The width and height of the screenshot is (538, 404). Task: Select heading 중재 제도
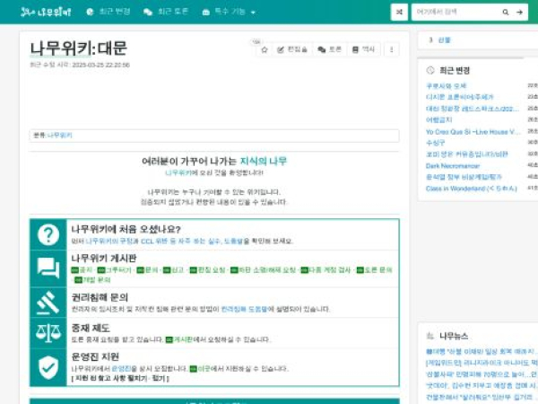(x=91, y=328)
